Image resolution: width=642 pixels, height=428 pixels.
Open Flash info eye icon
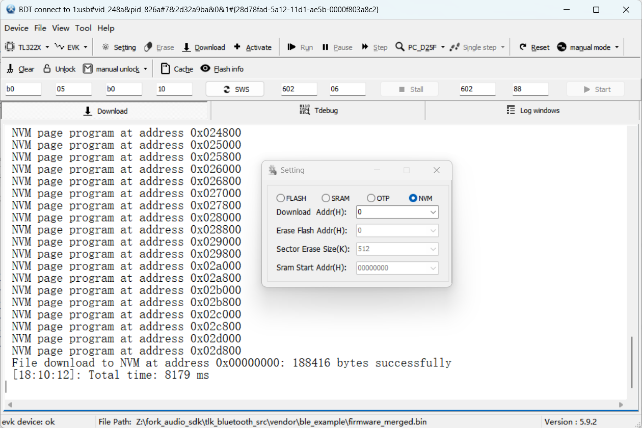205,68
